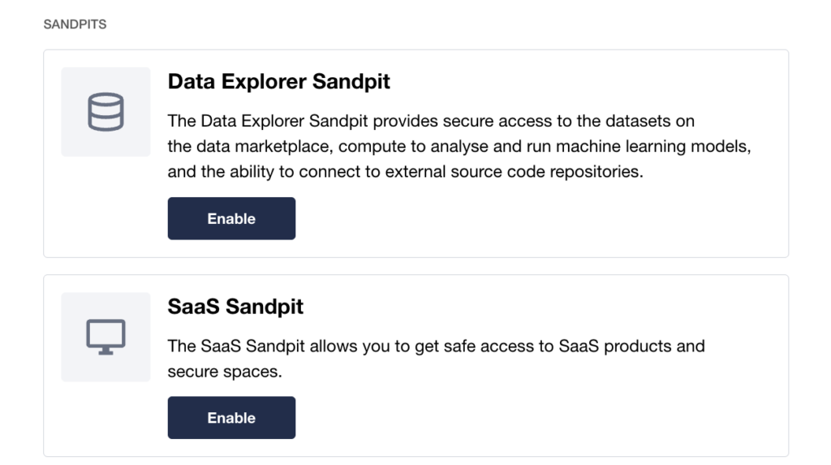Click the SANDPITS section label
Screen dimensions: 831x465
(75, 25)
